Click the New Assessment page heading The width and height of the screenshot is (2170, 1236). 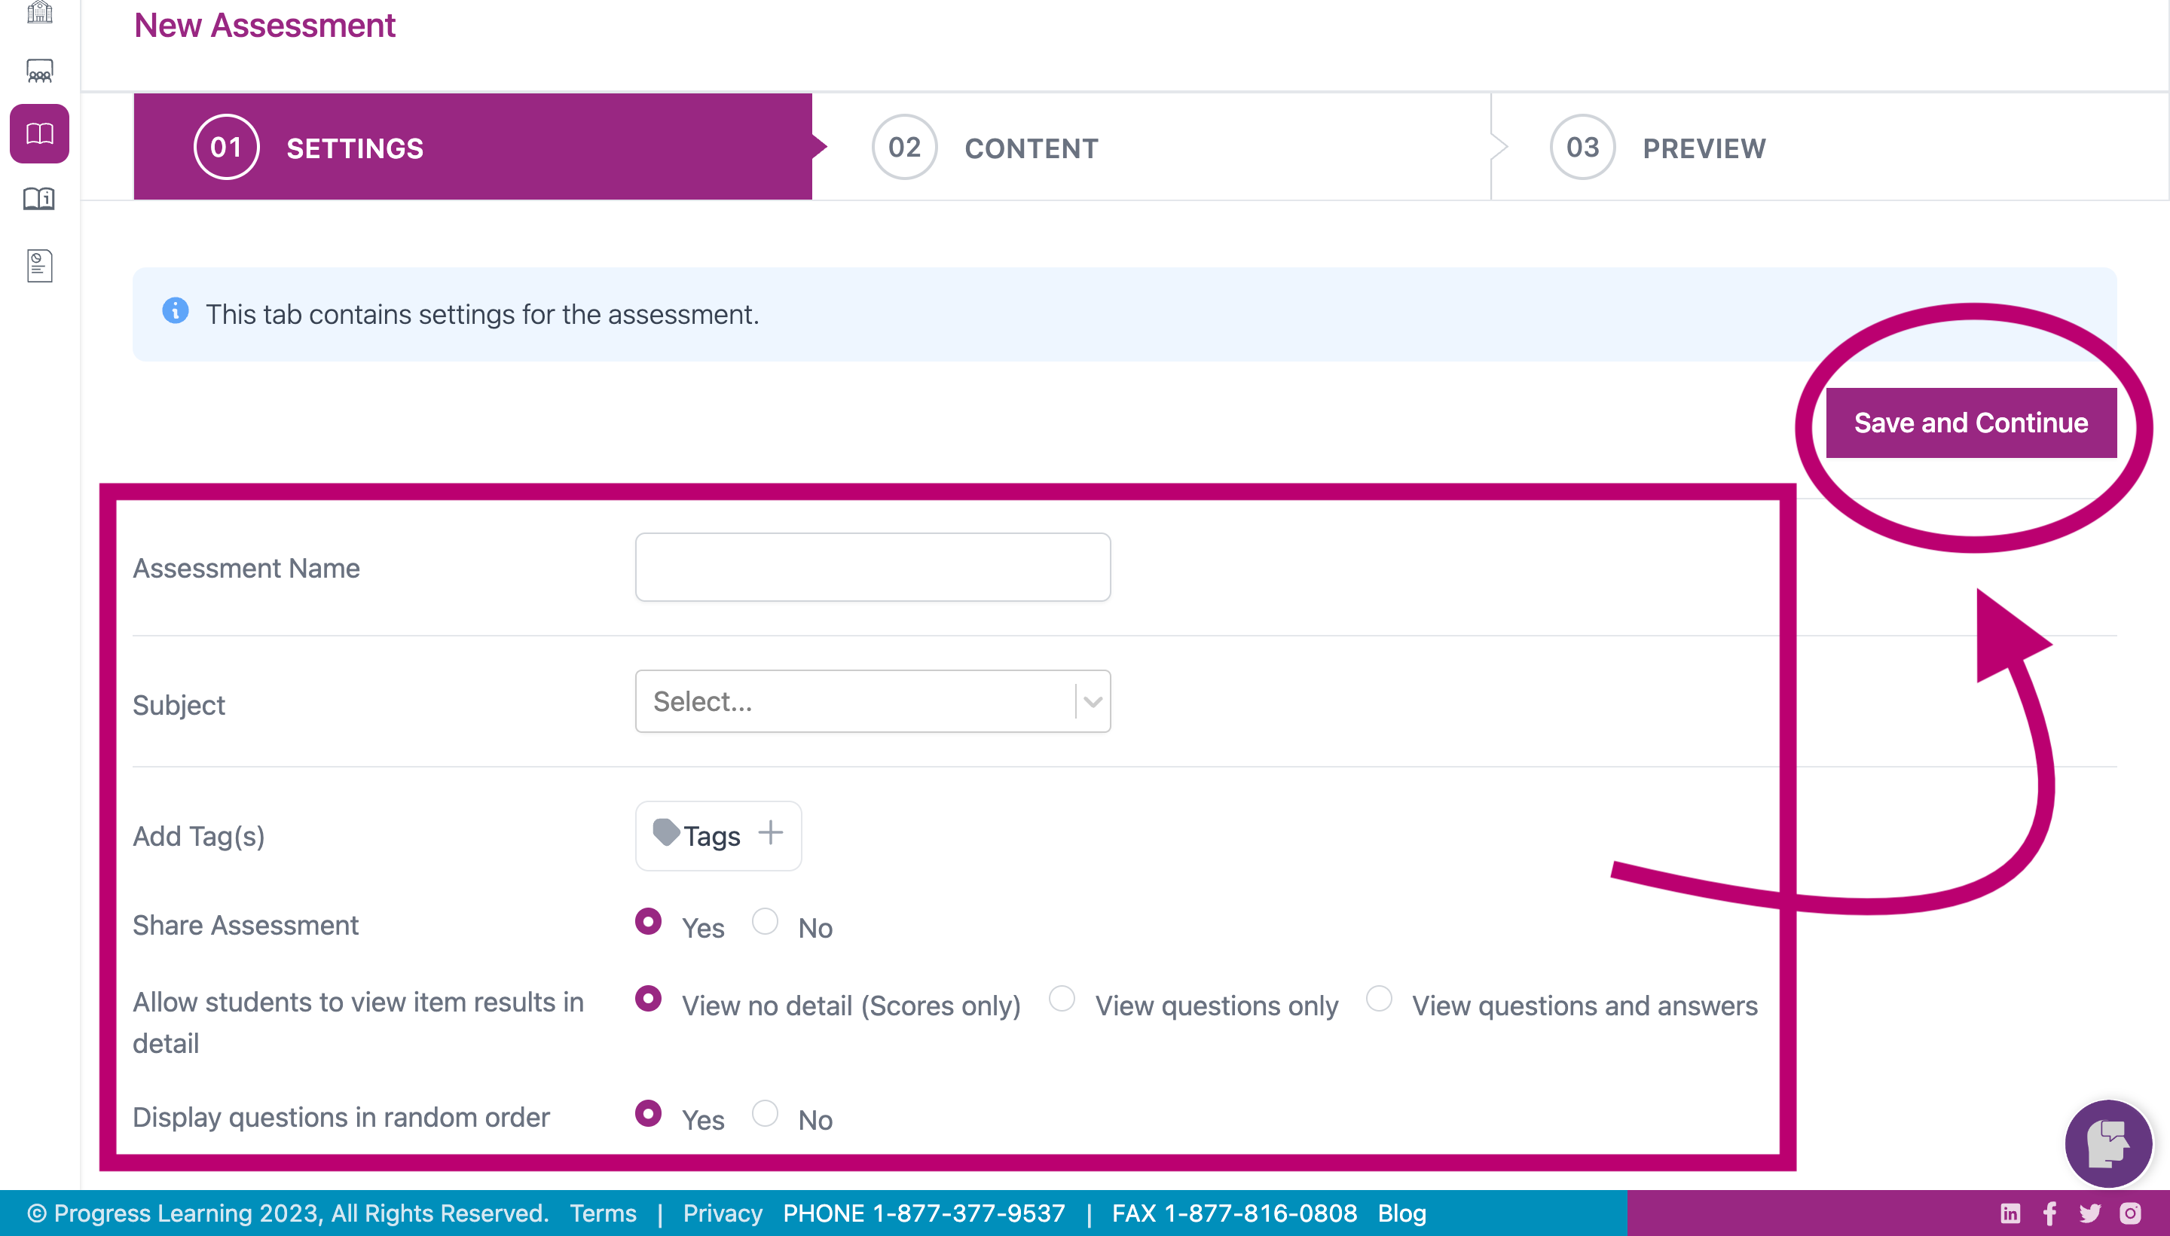pos(265,26)
